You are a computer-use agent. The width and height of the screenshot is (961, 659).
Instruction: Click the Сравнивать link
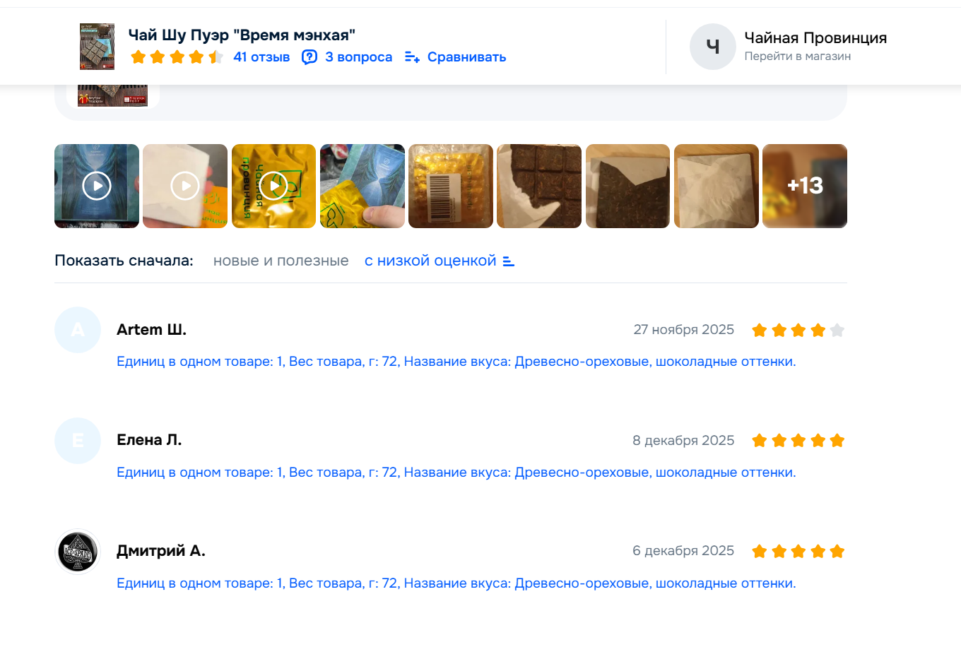point(466,57)
